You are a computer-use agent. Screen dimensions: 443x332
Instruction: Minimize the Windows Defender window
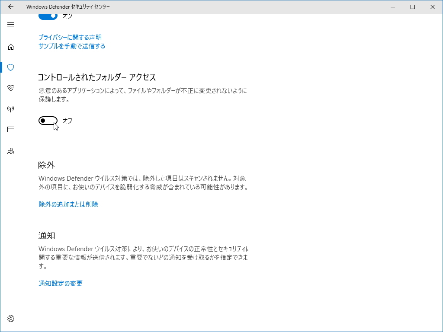[x=393, y=7]
